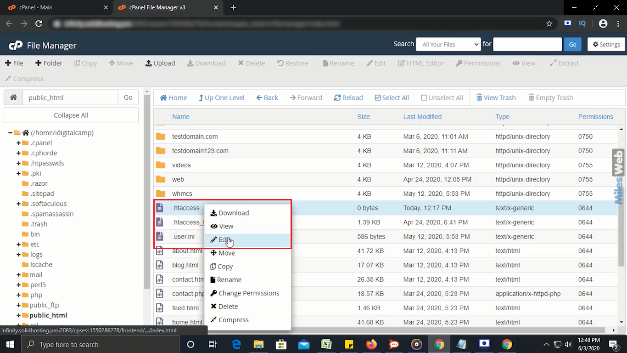
Task: Expand the logs tree folder
Action: pyautogui.click(x=19, y=254)
